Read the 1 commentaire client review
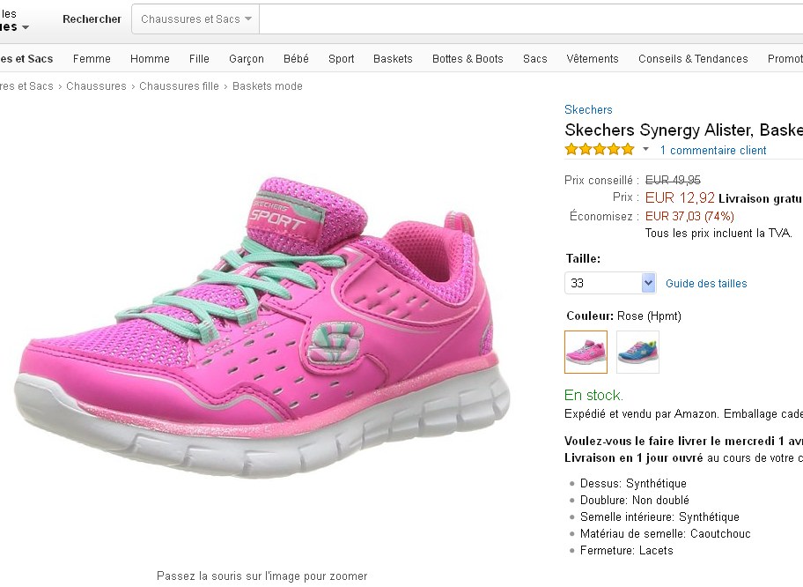This screenshot has height=587, width=803. (x=713, y=151)
